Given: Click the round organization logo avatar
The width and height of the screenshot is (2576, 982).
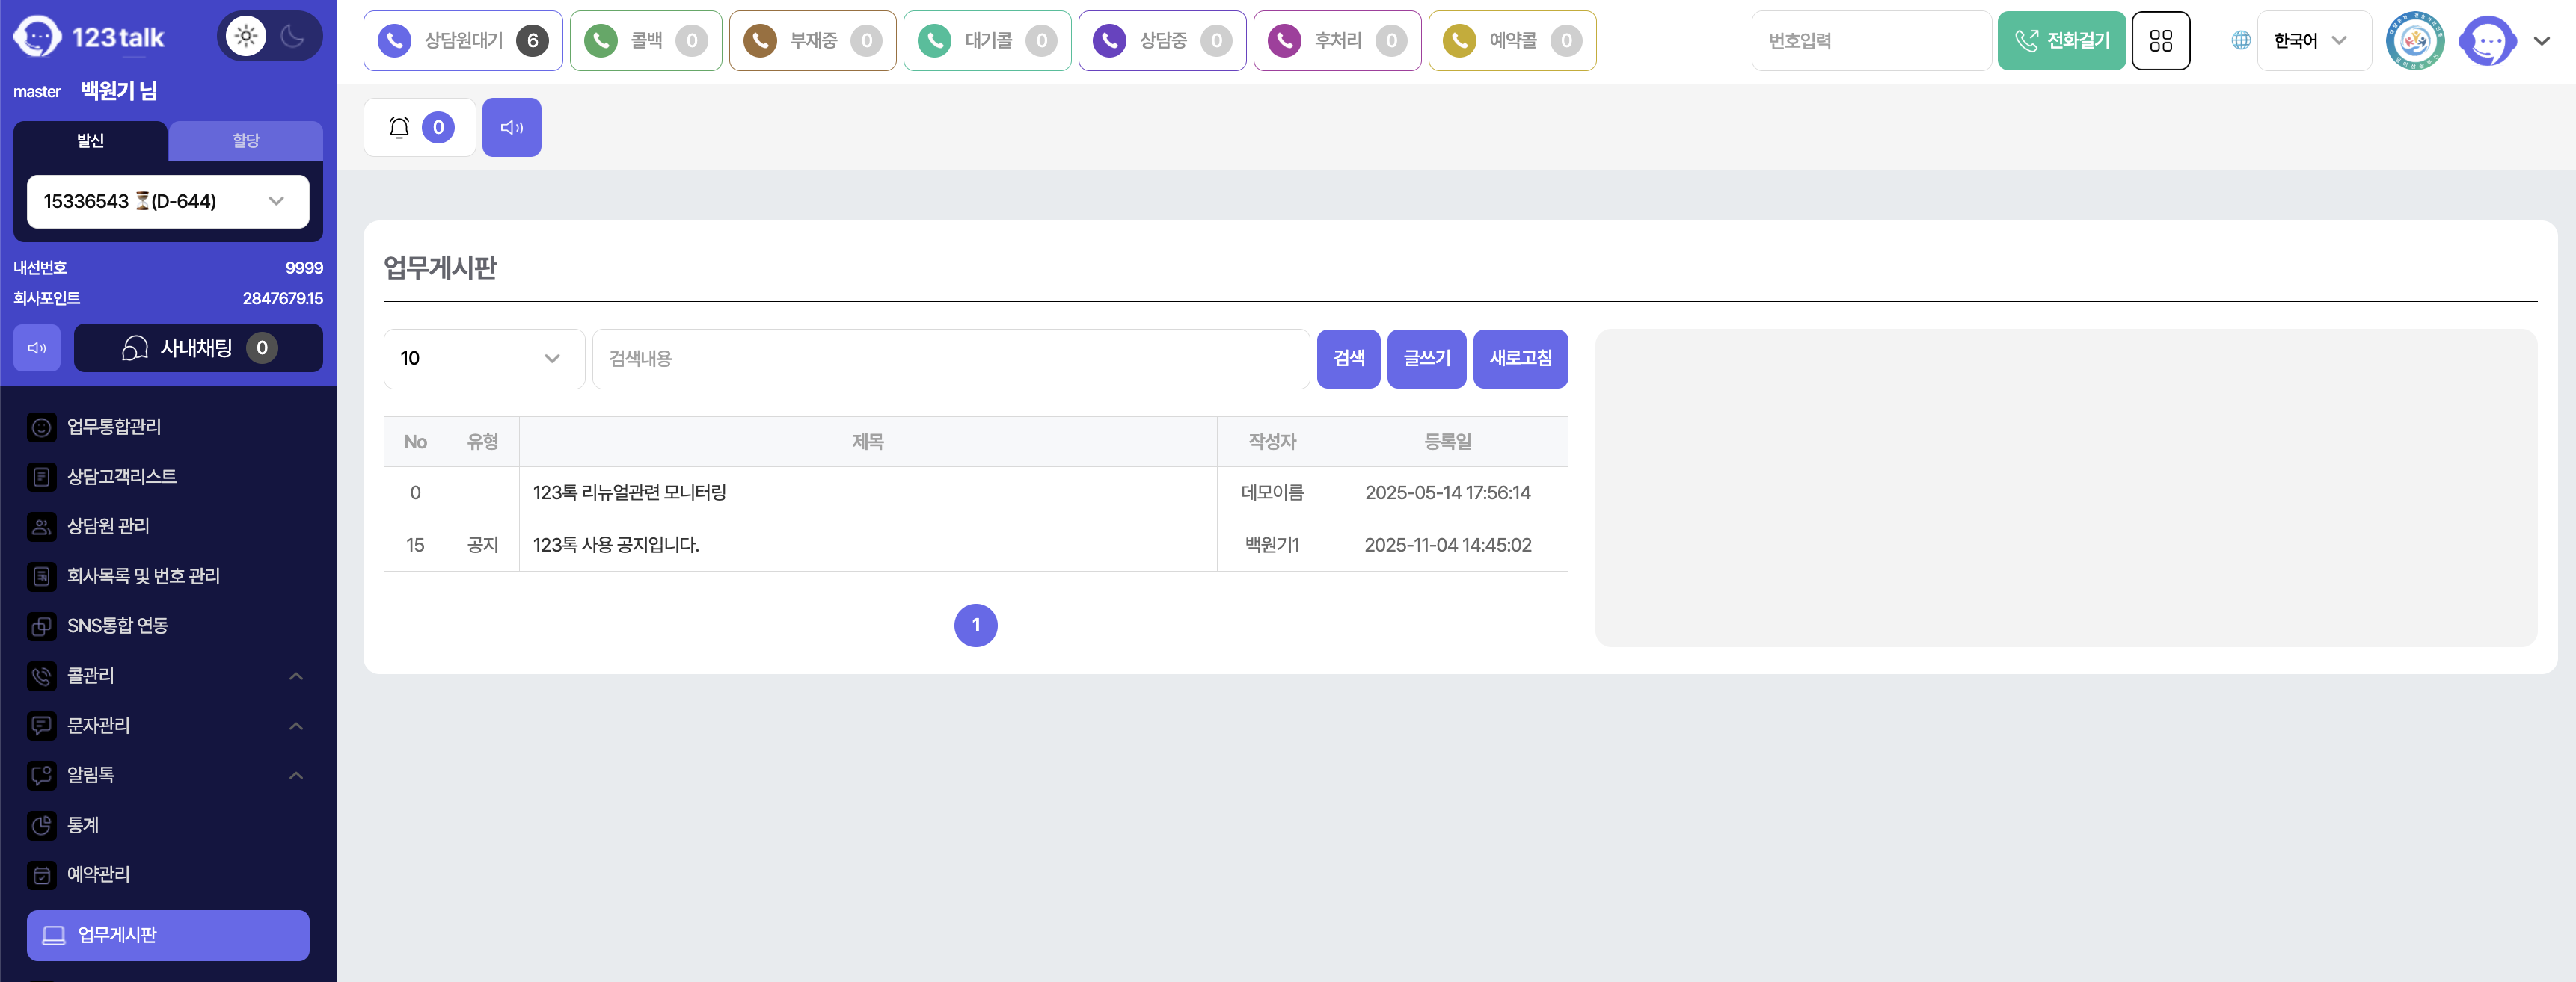Looking at the screenshot, I should click(2414, 41).
